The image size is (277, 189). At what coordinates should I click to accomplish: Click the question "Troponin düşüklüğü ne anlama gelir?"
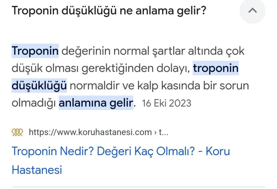(109, 11)
